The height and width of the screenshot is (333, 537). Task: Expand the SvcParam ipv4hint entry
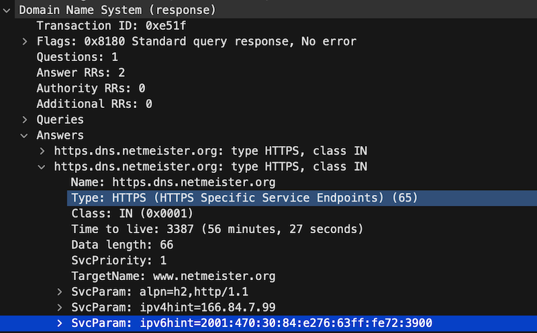[x=59, y=308]
